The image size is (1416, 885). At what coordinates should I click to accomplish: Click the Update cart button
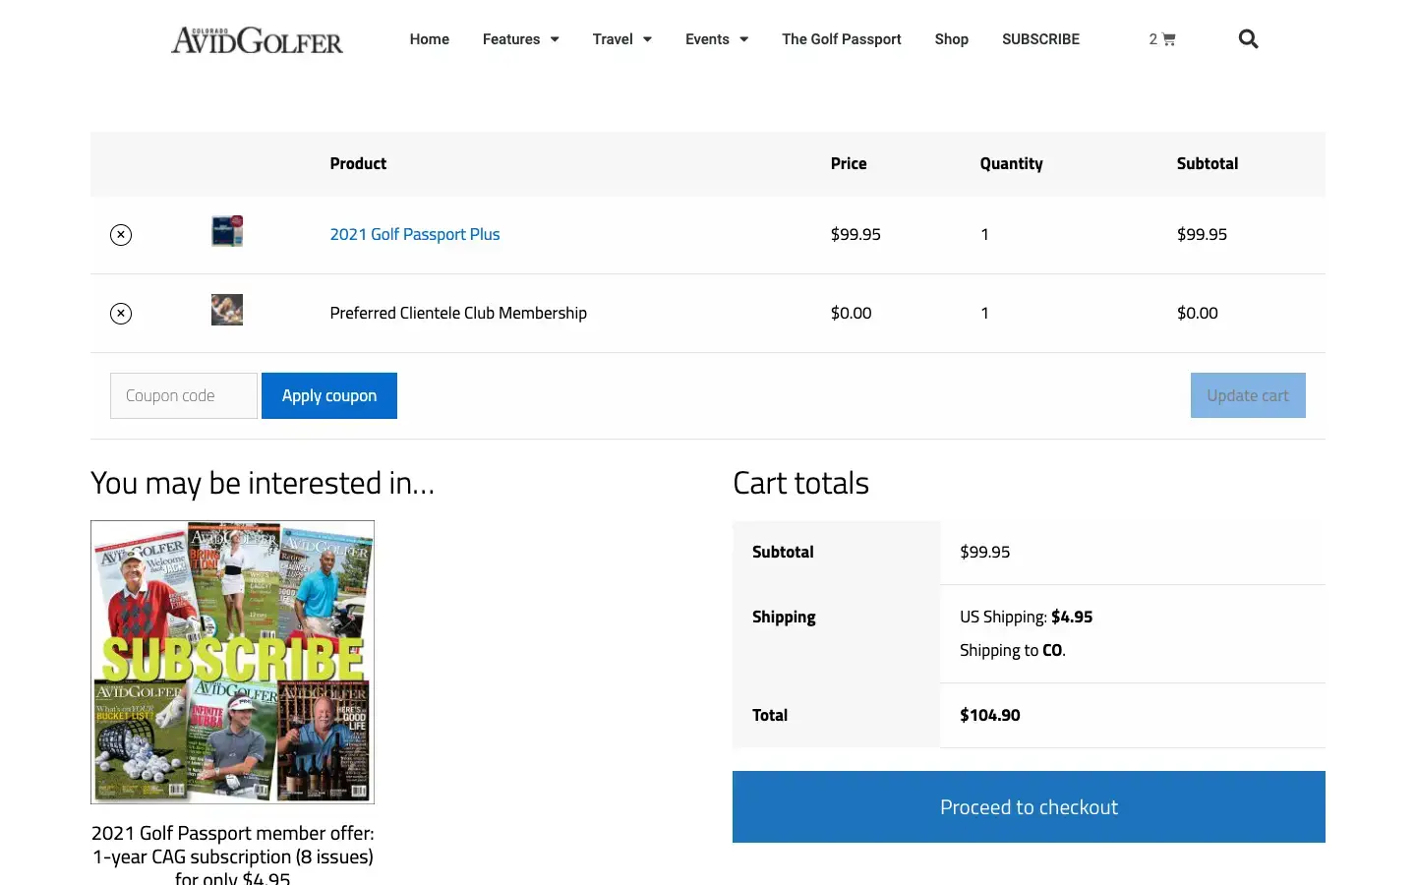coord(1247,395)
